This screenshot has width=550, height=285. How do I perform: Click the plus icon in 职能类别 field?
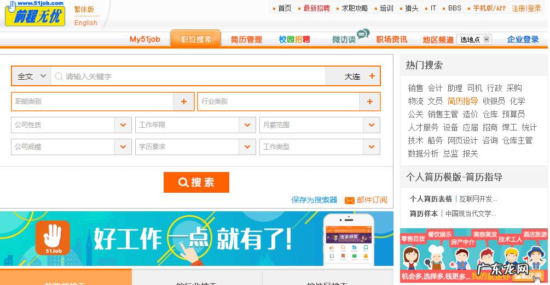point(183,102)
